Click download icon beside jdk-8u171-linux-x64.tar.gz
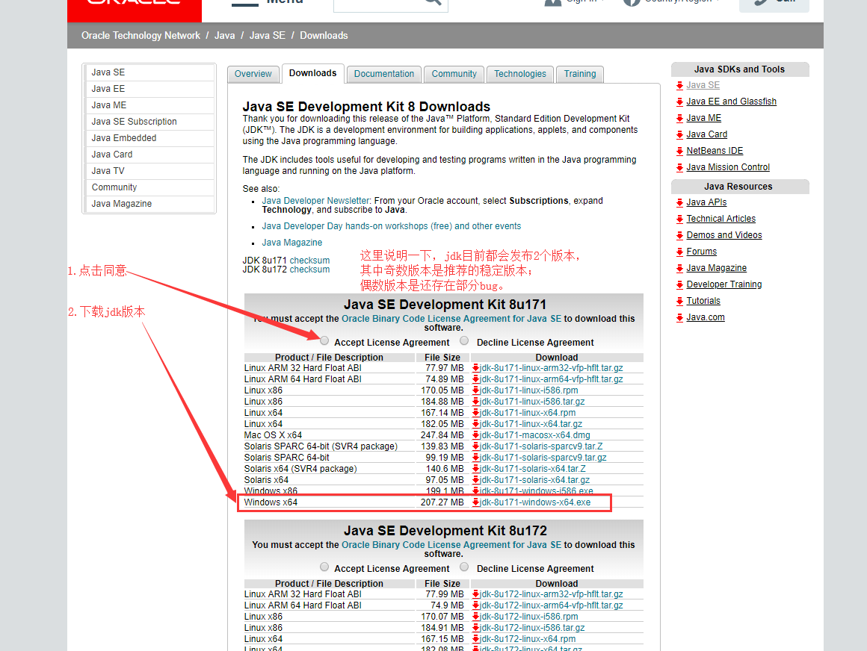The width and height of the screenshot is (867, 651). pyautogui.click(x=475, y=424)
